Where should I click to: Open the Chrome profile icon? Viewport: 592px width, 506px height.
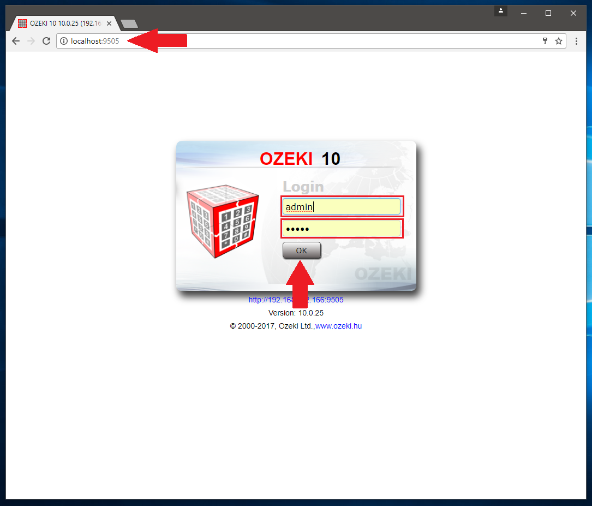500,11
